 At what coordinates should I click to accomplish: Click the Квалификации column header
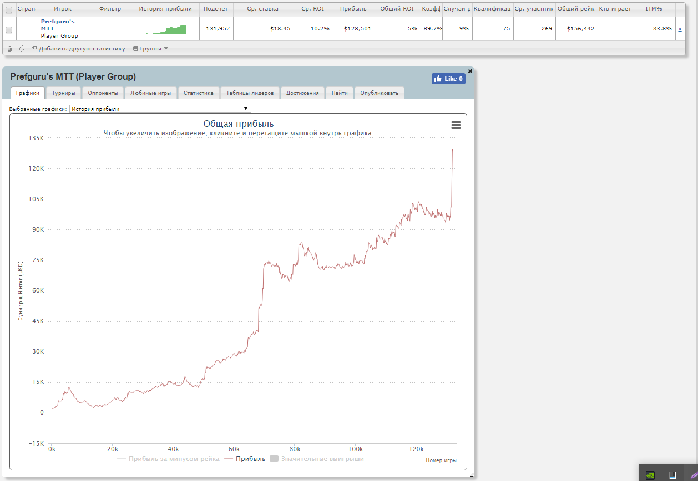[493, 9]
